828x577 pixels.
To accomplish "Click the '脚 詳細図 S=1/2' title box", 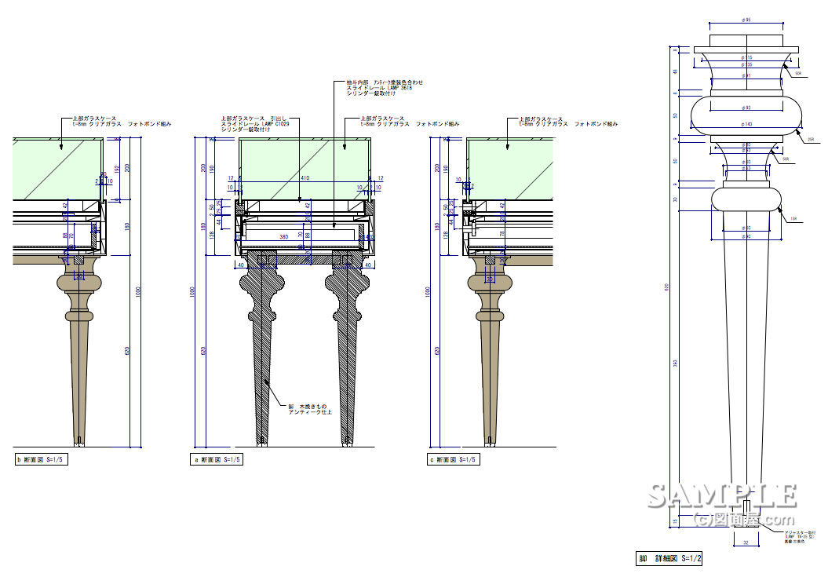I will tap(669, 558).
